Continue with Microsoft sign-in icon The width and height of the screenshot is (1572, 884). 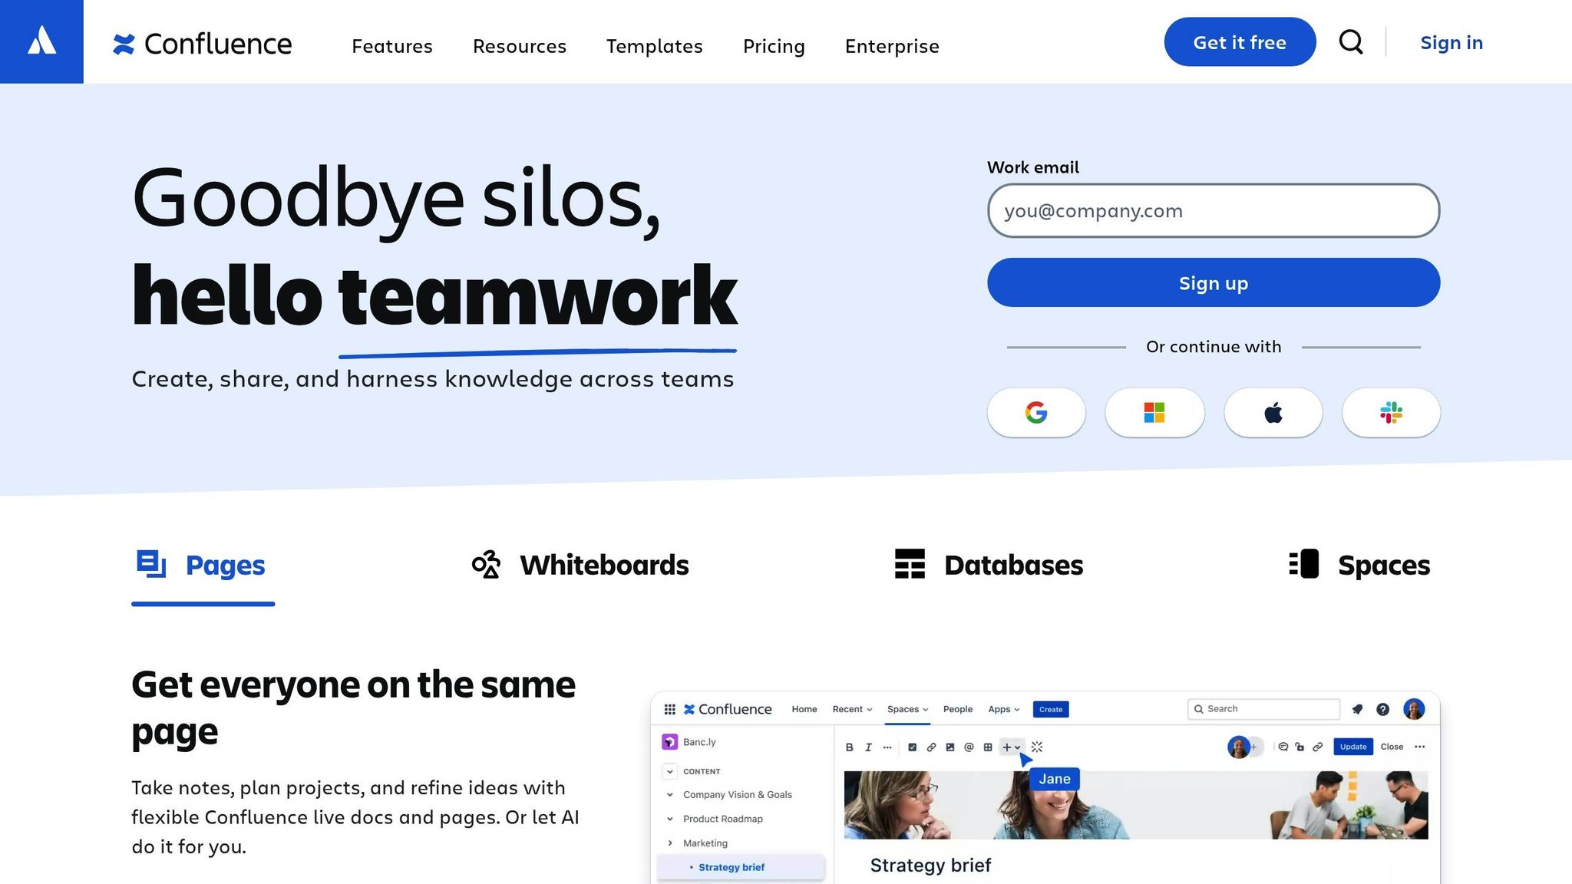pyautogui.click(x=1154, y=413)
